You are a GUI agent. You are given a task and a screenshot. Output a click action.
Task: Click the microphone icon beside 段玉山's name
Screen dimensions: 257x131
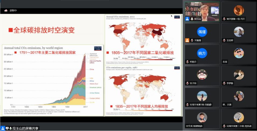coord(192,19)
